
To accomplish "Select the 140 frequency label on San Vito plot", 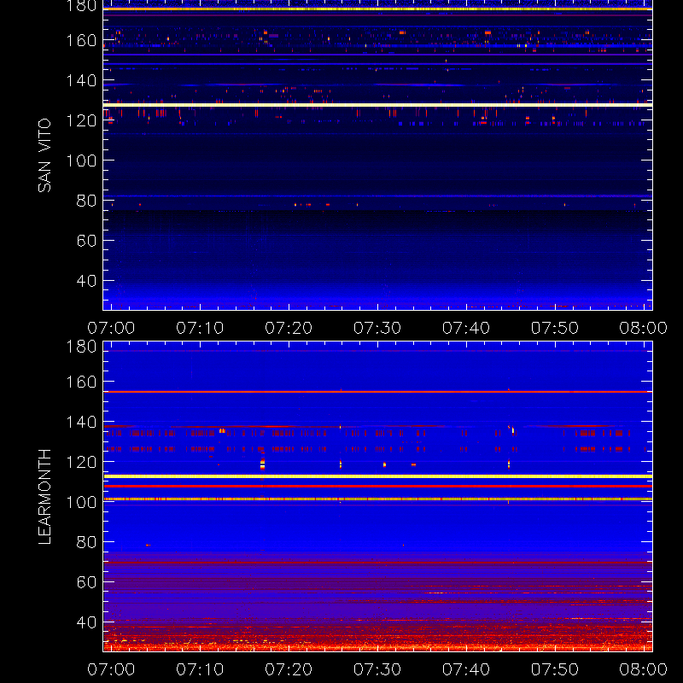I will click(x=81, y=80).
